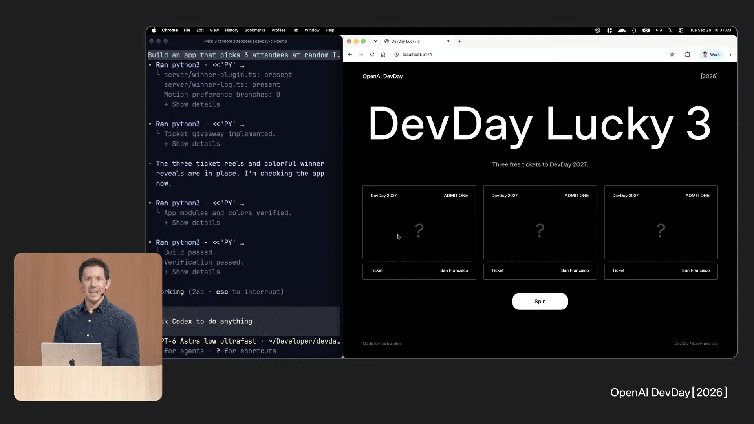Open the History menu
Viewport: 754px width, 424px height.
[231, 30]
